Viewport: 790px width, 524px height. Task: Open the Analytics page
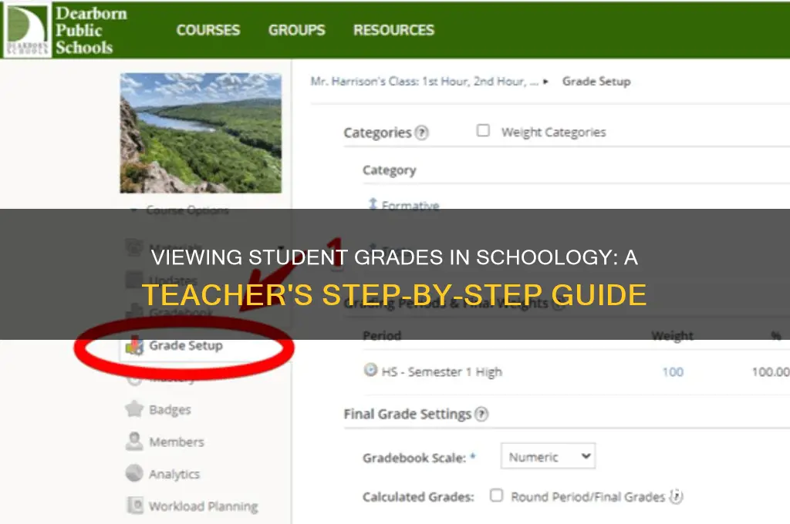[174, 475]
